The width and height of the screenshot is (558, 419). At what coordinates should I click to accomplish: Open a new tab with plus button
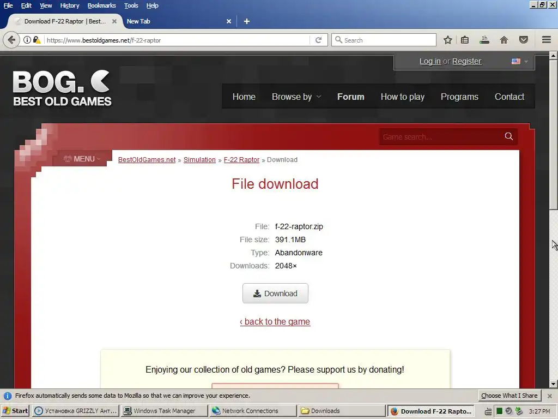click(247, 21)
